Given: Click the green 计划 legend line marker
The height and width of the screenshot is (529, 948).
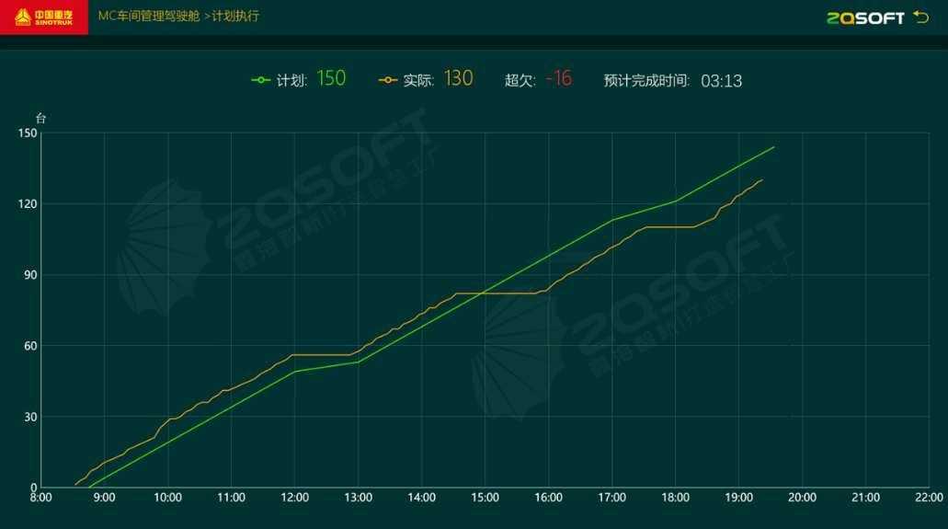Looking at the screenshot, I should 261,81.
